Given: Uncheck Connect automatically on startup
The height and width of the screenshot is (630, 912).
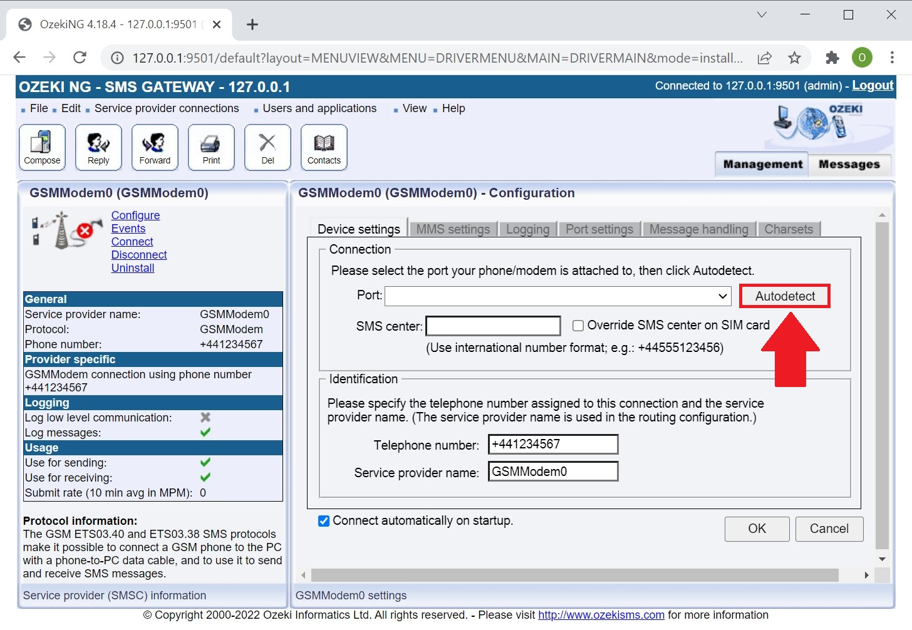Looking at the screenshot, I should (324, 521).
